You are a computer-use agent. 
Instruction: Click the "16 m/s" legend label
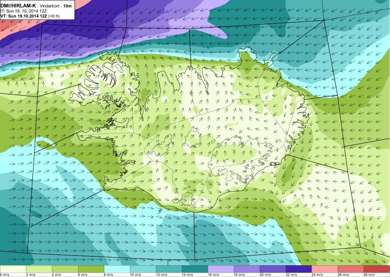[x=214, y=275]
